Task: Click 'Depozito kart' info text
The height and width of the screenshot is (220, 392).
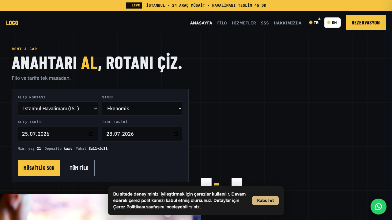Action: 58,148
